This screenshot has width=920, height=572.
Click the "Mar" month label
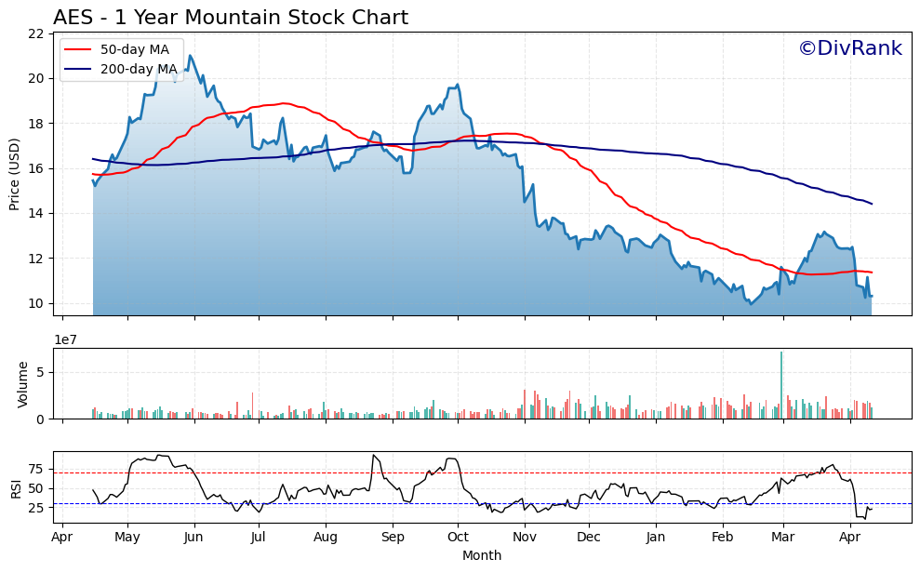[782, 538]
